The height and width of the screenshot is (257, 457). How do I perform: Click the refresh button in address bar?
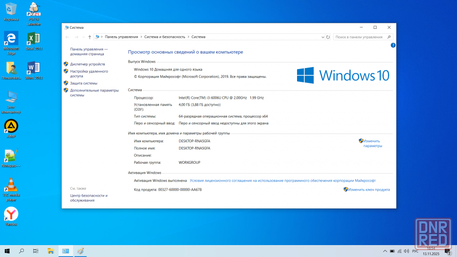(328, 37)
